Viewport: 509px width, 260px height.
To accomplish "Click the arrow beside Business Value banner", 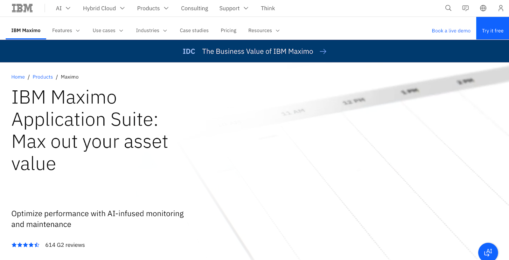I will pos(323,51).
